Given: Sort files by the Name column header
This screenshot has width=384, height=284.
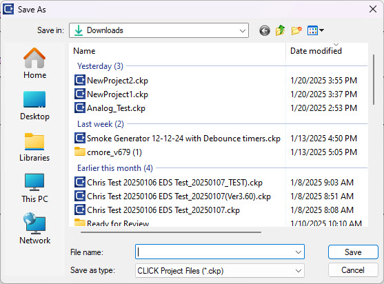Looking at the screenshot, I should pyautogui.click(x=177, y=51).
